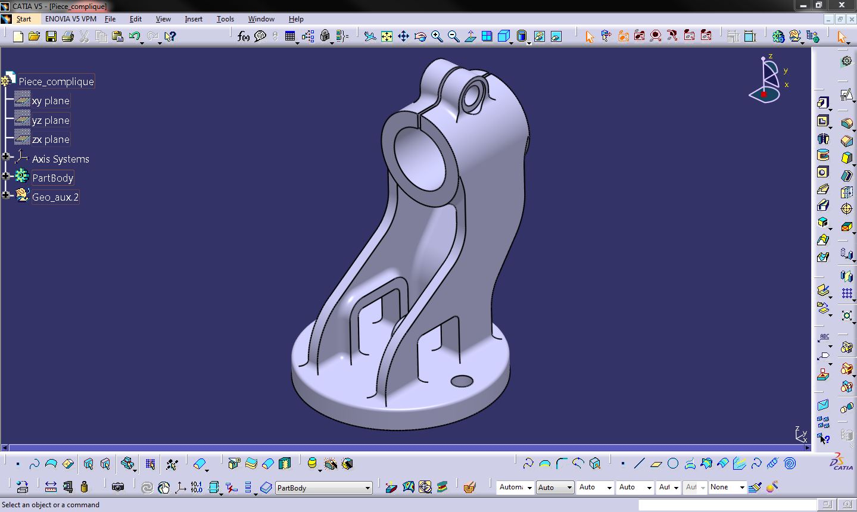Select the zx plane in the tree
The width and height of the screenshot is (857, 512).
point(51,139)
